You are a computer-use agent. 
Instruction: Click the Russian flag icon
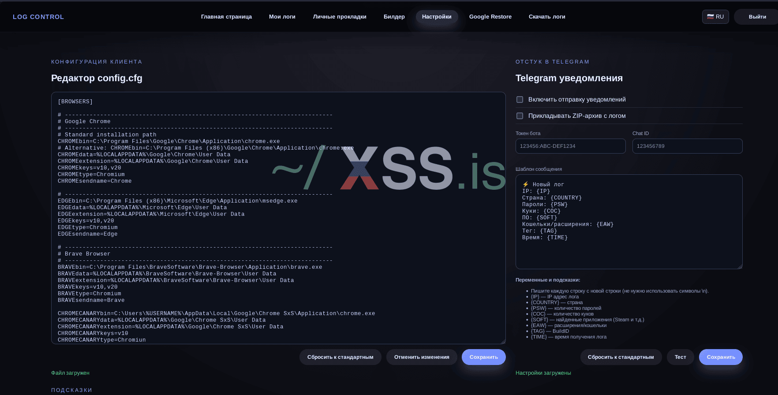pos(710,17)
